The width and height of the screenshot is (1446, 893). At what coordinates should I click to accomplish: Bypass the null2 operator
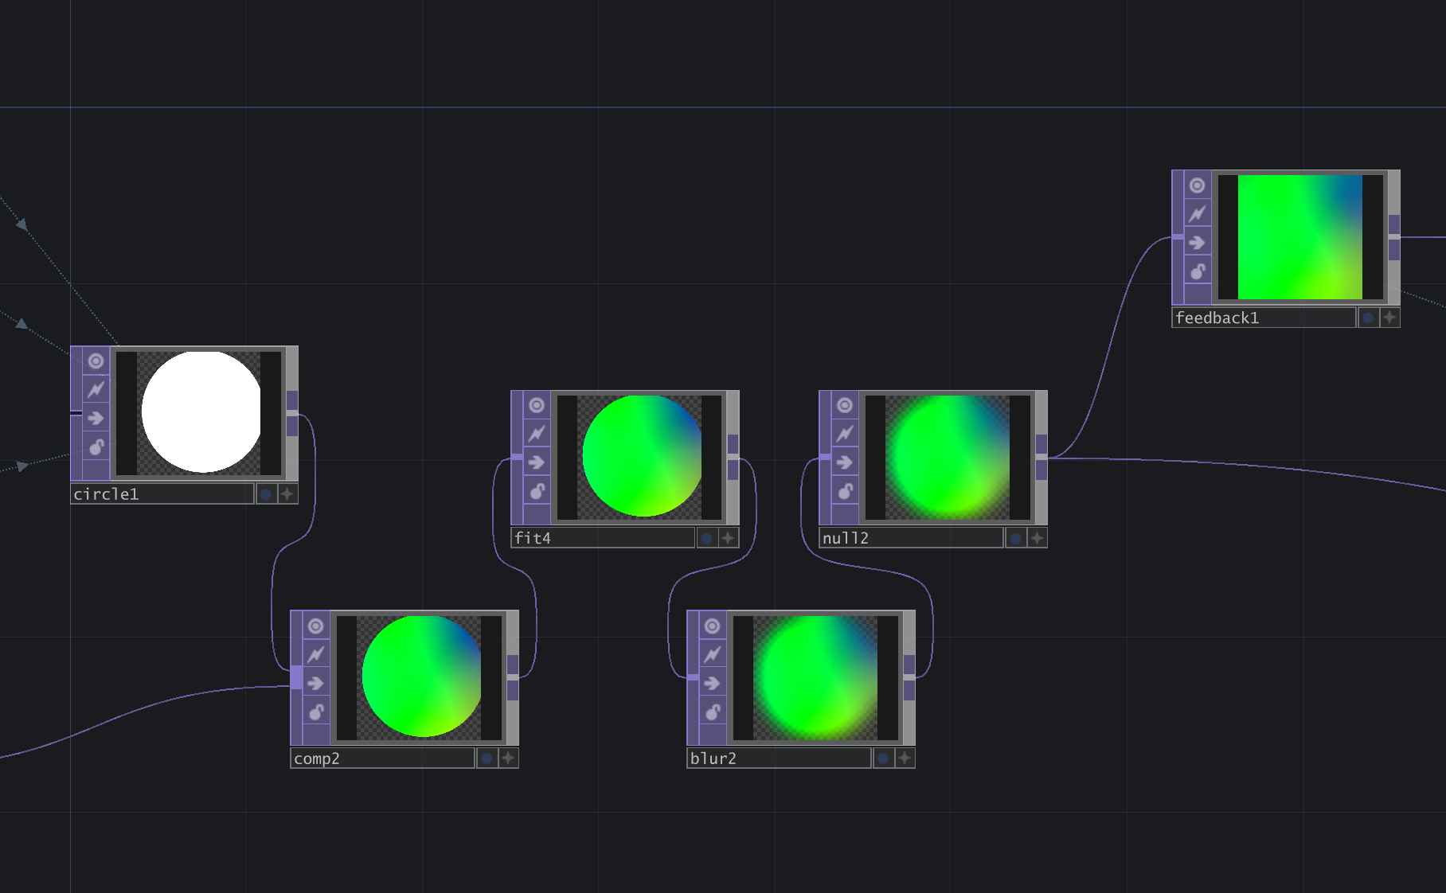tap(845, 462)
